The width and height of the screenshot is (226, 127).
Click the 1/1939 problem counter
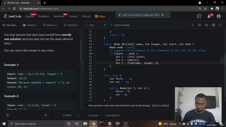click(67, 115)
